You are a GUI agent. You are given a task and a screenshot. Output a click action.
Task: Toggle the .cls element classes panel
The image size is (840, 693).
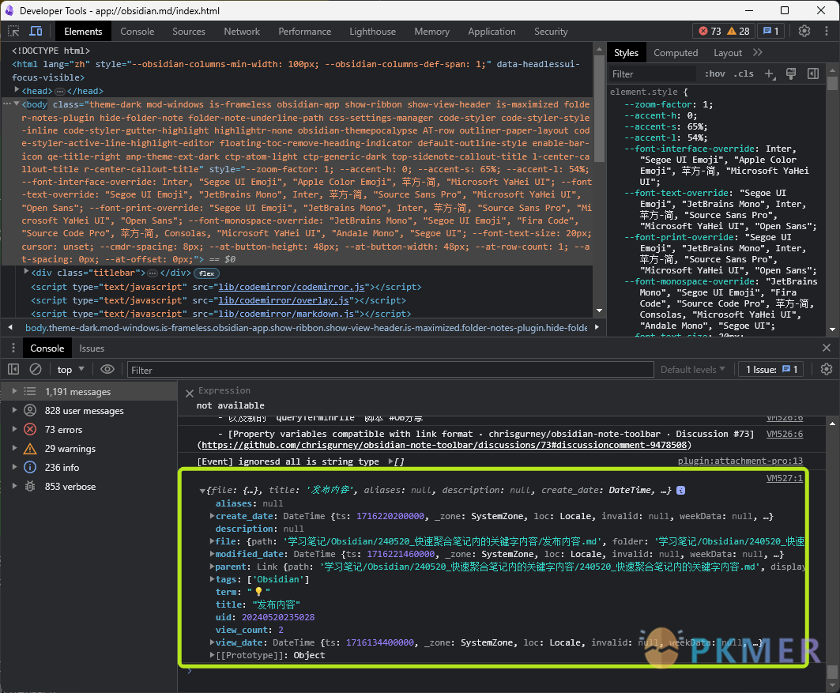click(x=743, y=74)
